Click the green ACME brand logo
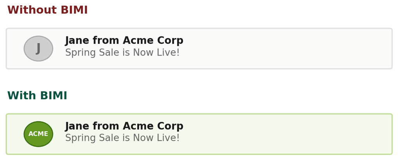 coord(38,134)
